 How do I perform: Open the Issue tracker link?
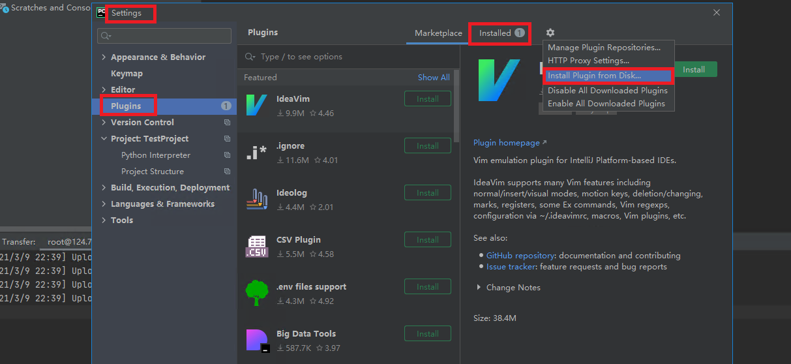[511, 267]
